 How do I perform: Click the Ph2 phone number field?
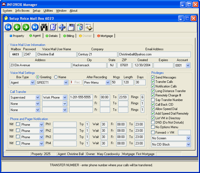(x=65, y=131)
